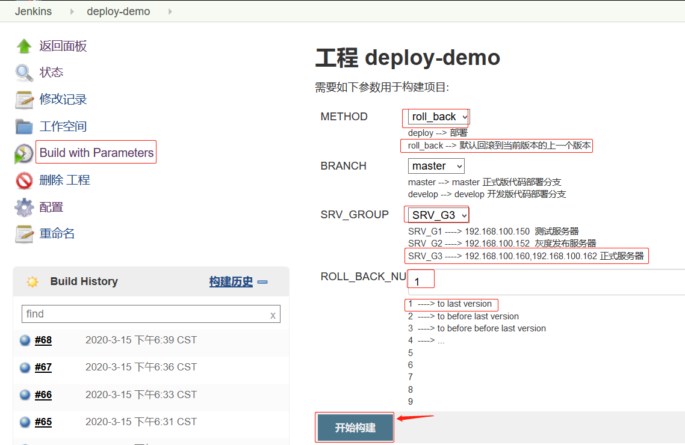Open build #66
Image resolution: width=685 pixels, height=445 pixels.
coord(43,395)
